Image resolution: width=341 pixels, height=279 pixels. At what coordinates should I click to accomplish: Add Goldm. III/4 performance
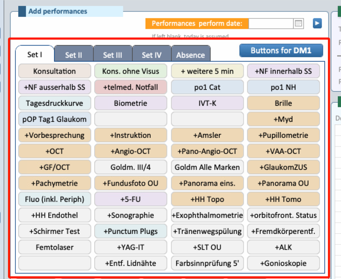pos(131,167)
